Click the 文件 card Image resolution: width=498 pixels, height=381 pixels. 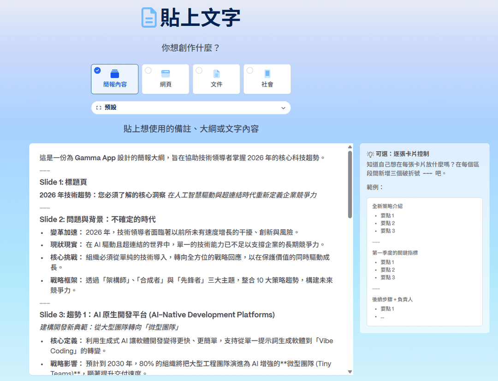pyautogui.click(x=216, y=79)
